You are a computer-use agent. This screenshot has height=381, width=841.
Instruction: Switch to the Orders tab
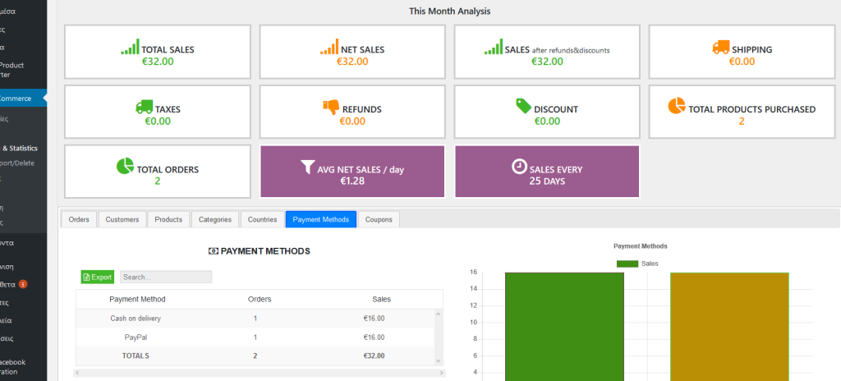[79, 219]
